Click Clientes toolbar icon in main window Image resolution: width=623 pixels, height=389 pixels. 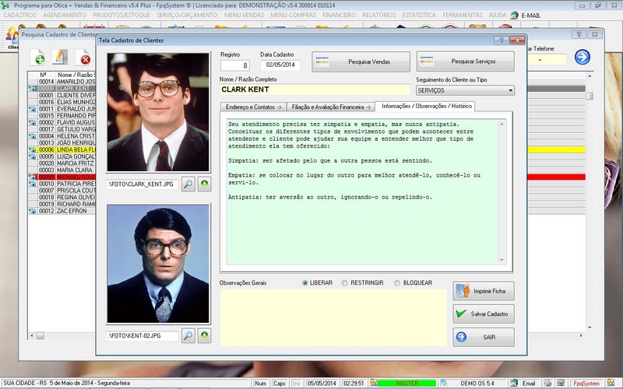[x=12, y=37]
